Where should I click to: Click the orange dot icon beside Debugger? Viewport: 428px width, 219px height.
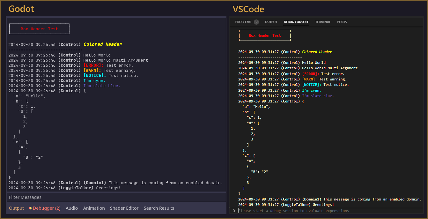pyautogui.click(x=30, y=208)
